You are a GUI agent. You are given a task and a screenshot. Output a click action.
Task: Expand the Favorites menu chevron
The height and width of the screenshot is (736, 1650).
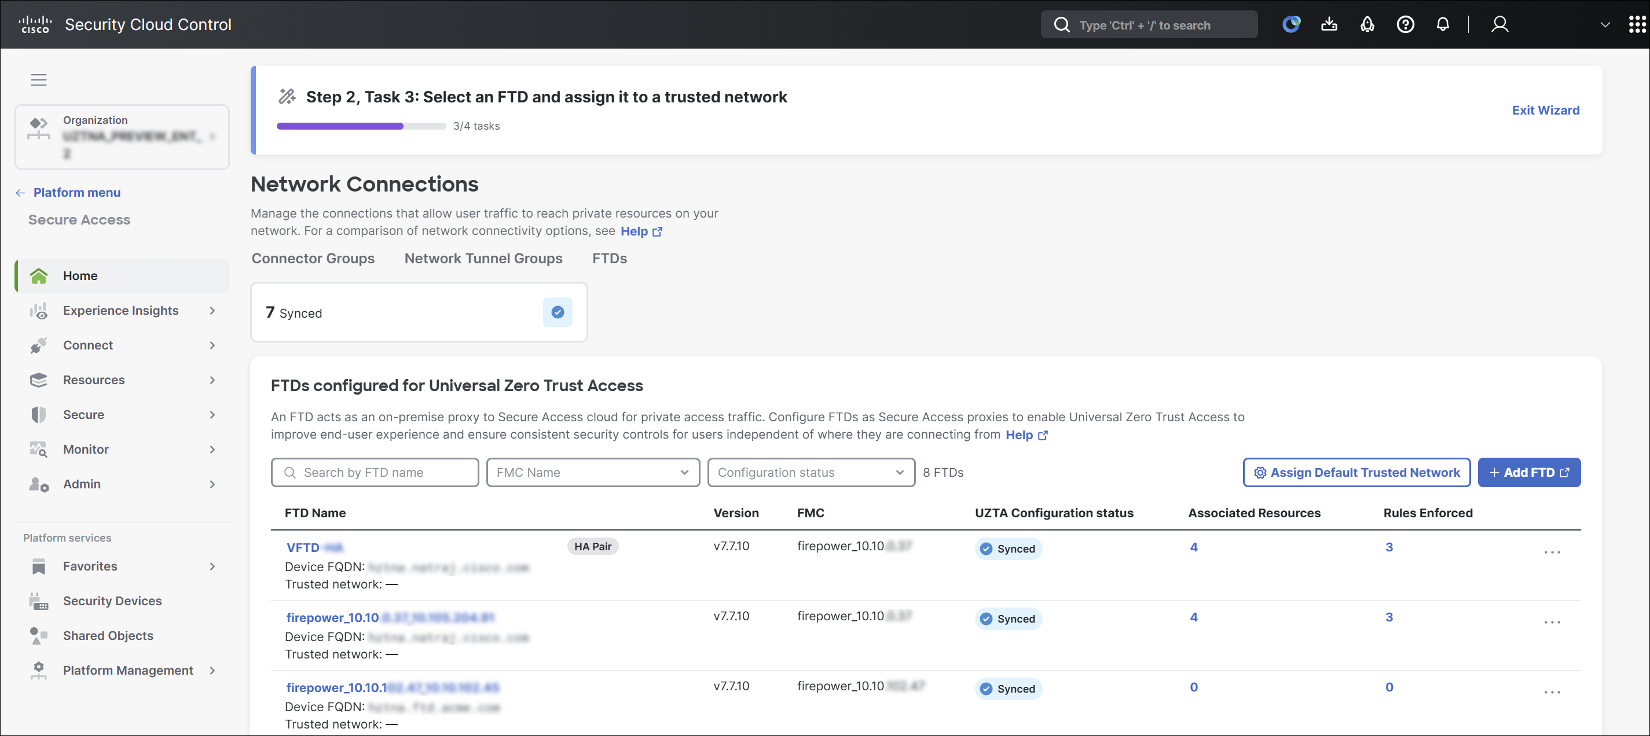pyautogui.click(x=212, y=566)
